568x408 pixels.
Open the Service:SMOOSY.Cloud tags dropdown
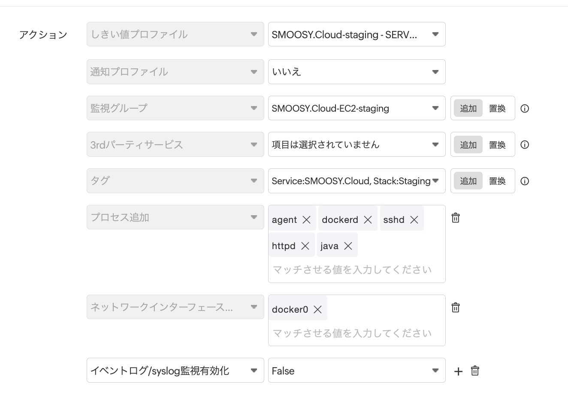357,181
